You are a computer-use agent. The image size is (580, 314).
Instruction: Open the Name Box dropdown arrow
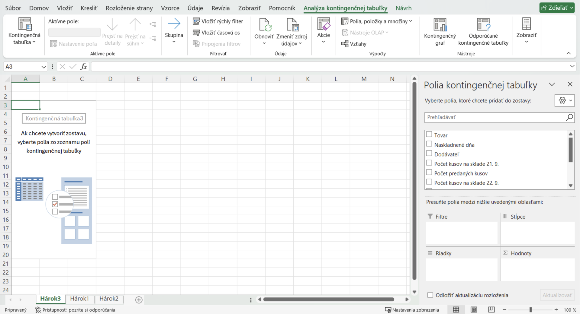coord(44,67)
